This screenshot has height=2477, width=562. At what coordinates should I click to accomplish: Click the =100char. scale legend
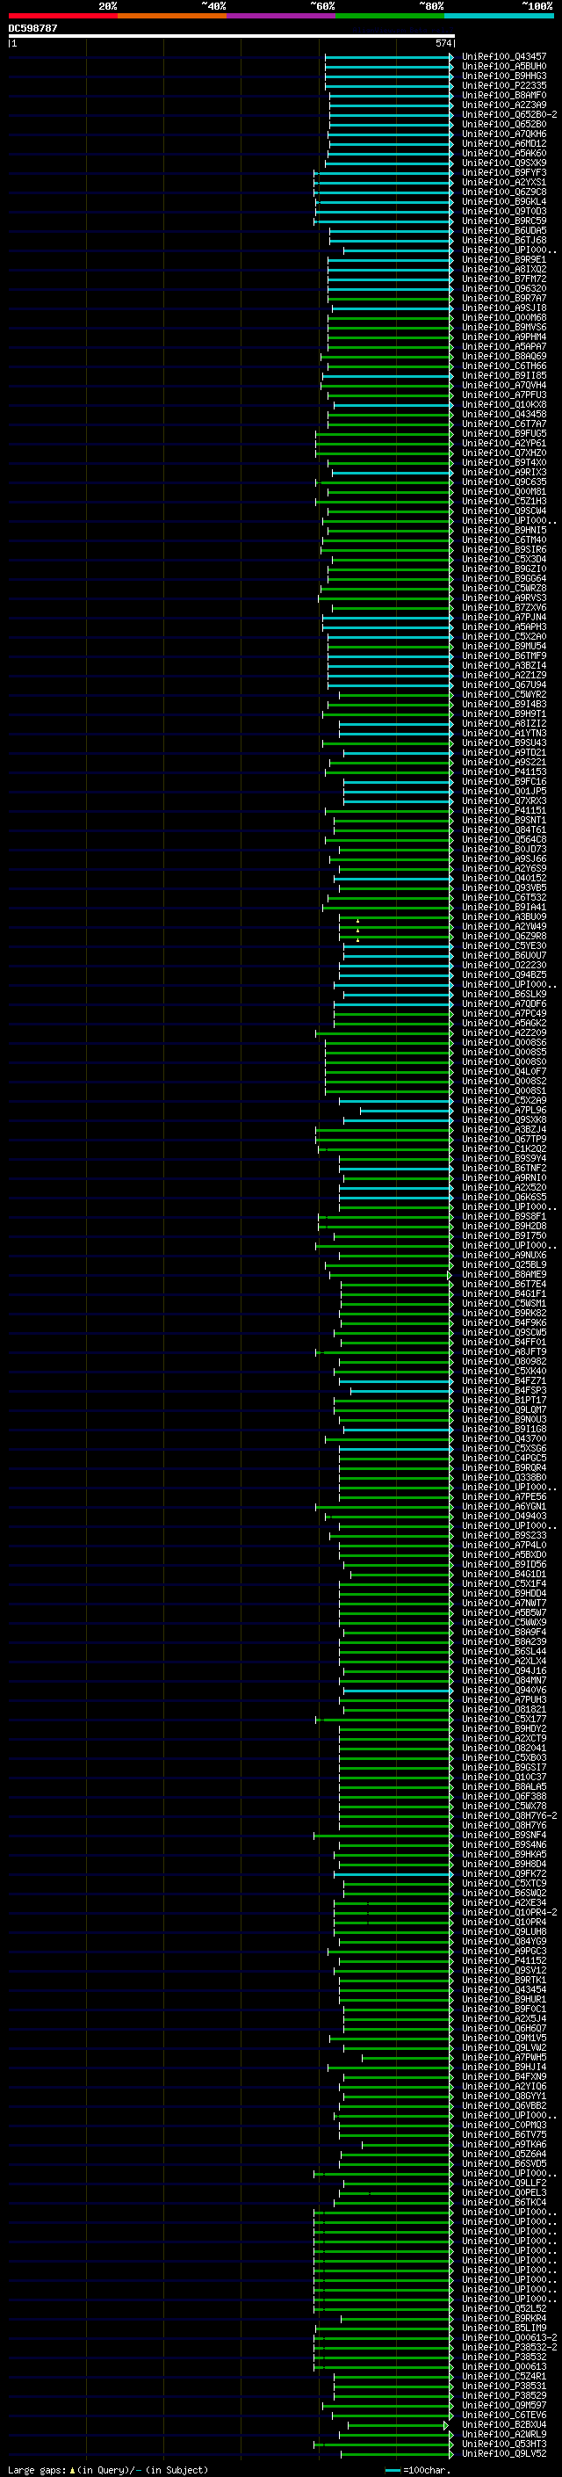point(417,2470)
